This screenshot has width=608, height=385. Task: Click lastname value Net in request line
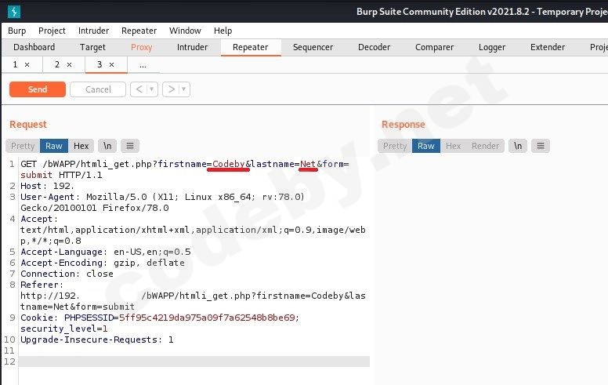pos(308,164)
